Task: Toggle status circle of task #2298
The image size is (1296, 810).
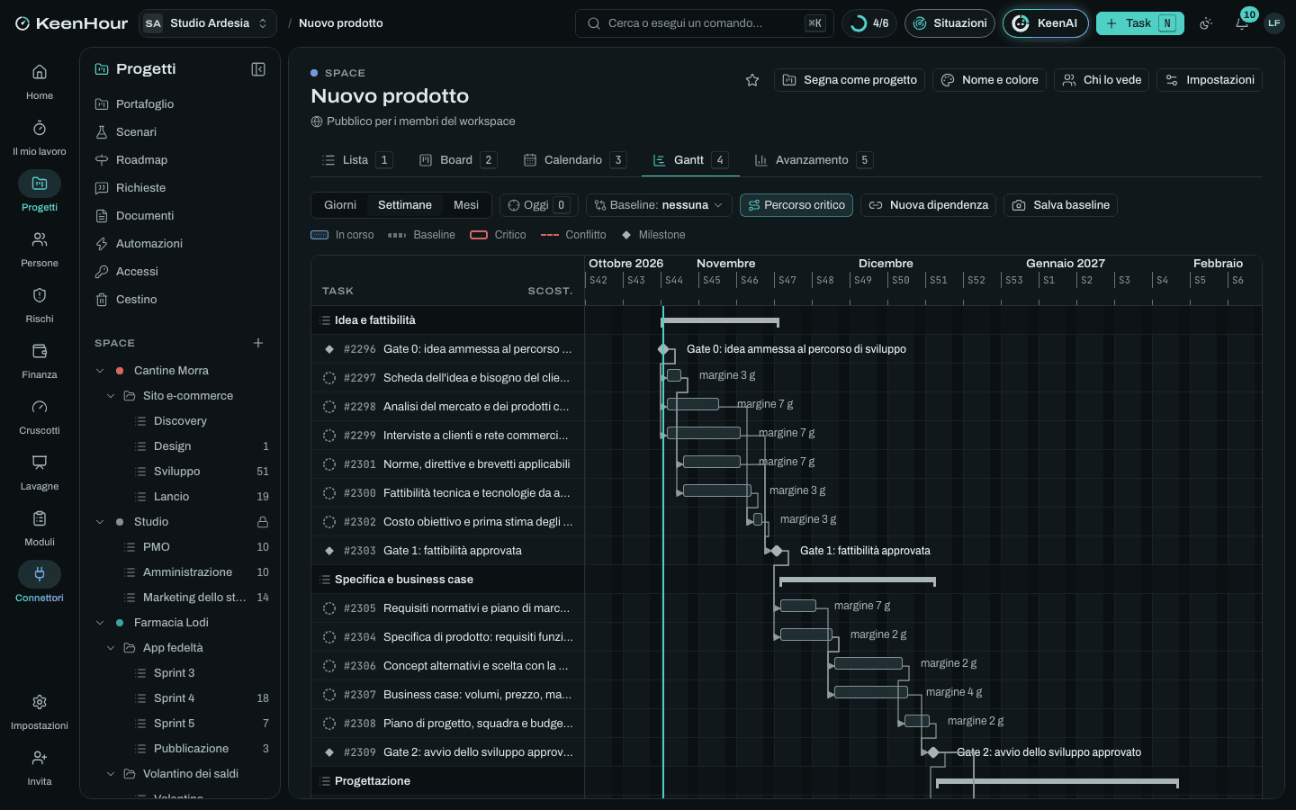Action: pyautogui.click(x=329, y=407)
